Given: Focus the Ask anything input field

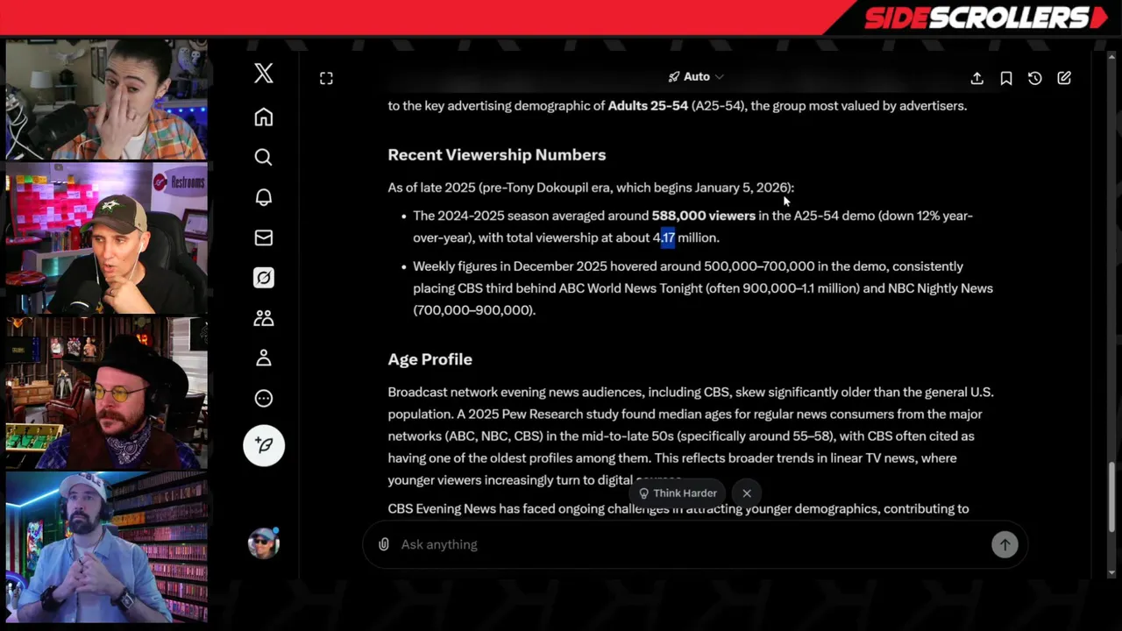Looking at the screenshot, I should (x=692, y=544).
